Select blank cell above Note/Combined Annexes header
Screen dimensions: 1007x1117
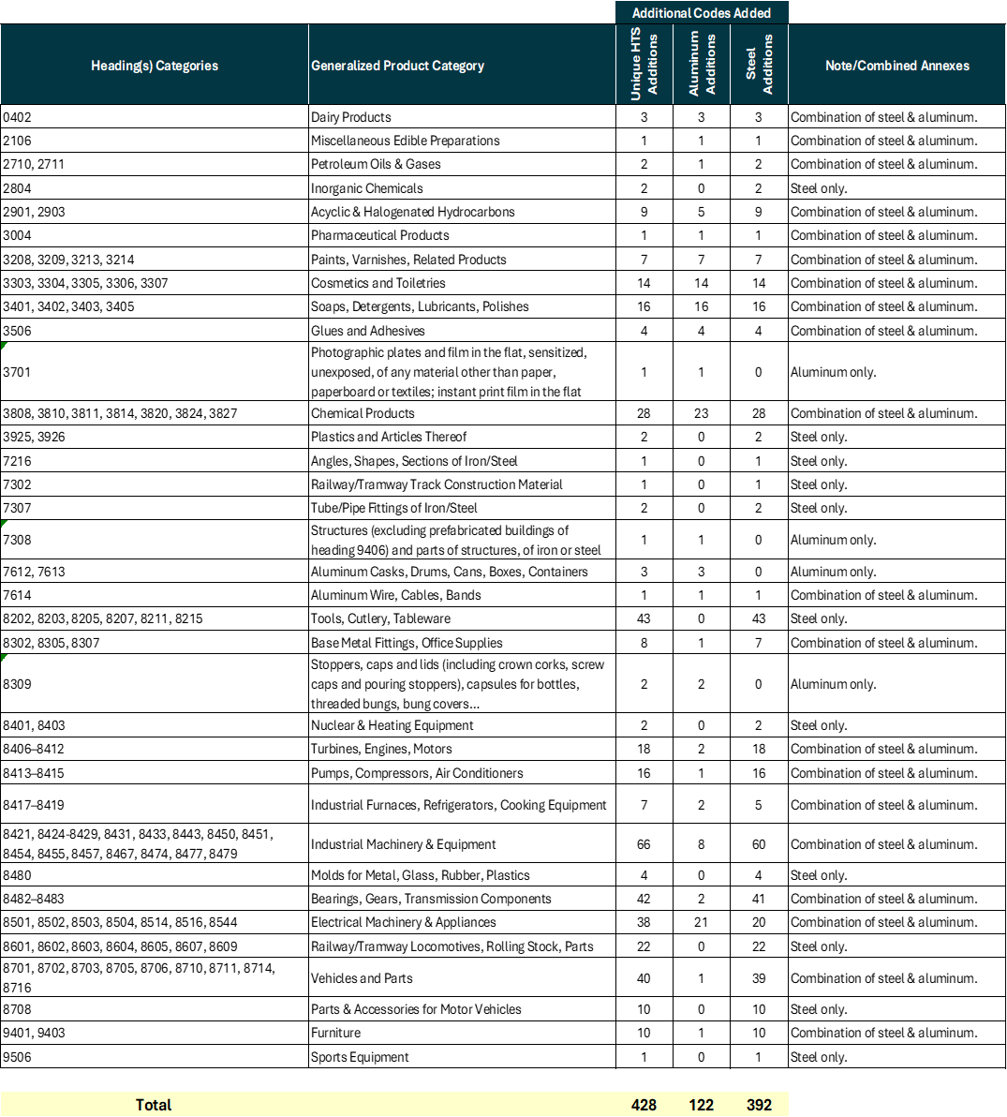tap(896, 12)
